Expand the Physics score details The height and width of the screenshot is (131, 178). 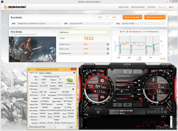[x=108, y=49]
